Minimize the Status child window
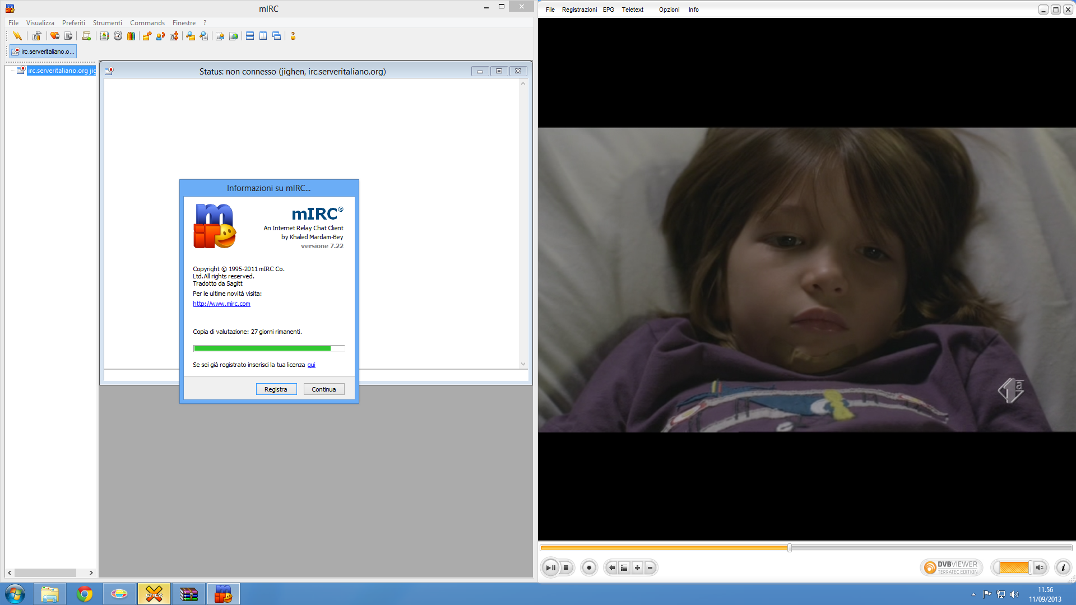This screenshot has width=1076, height=605. (480, 71)
